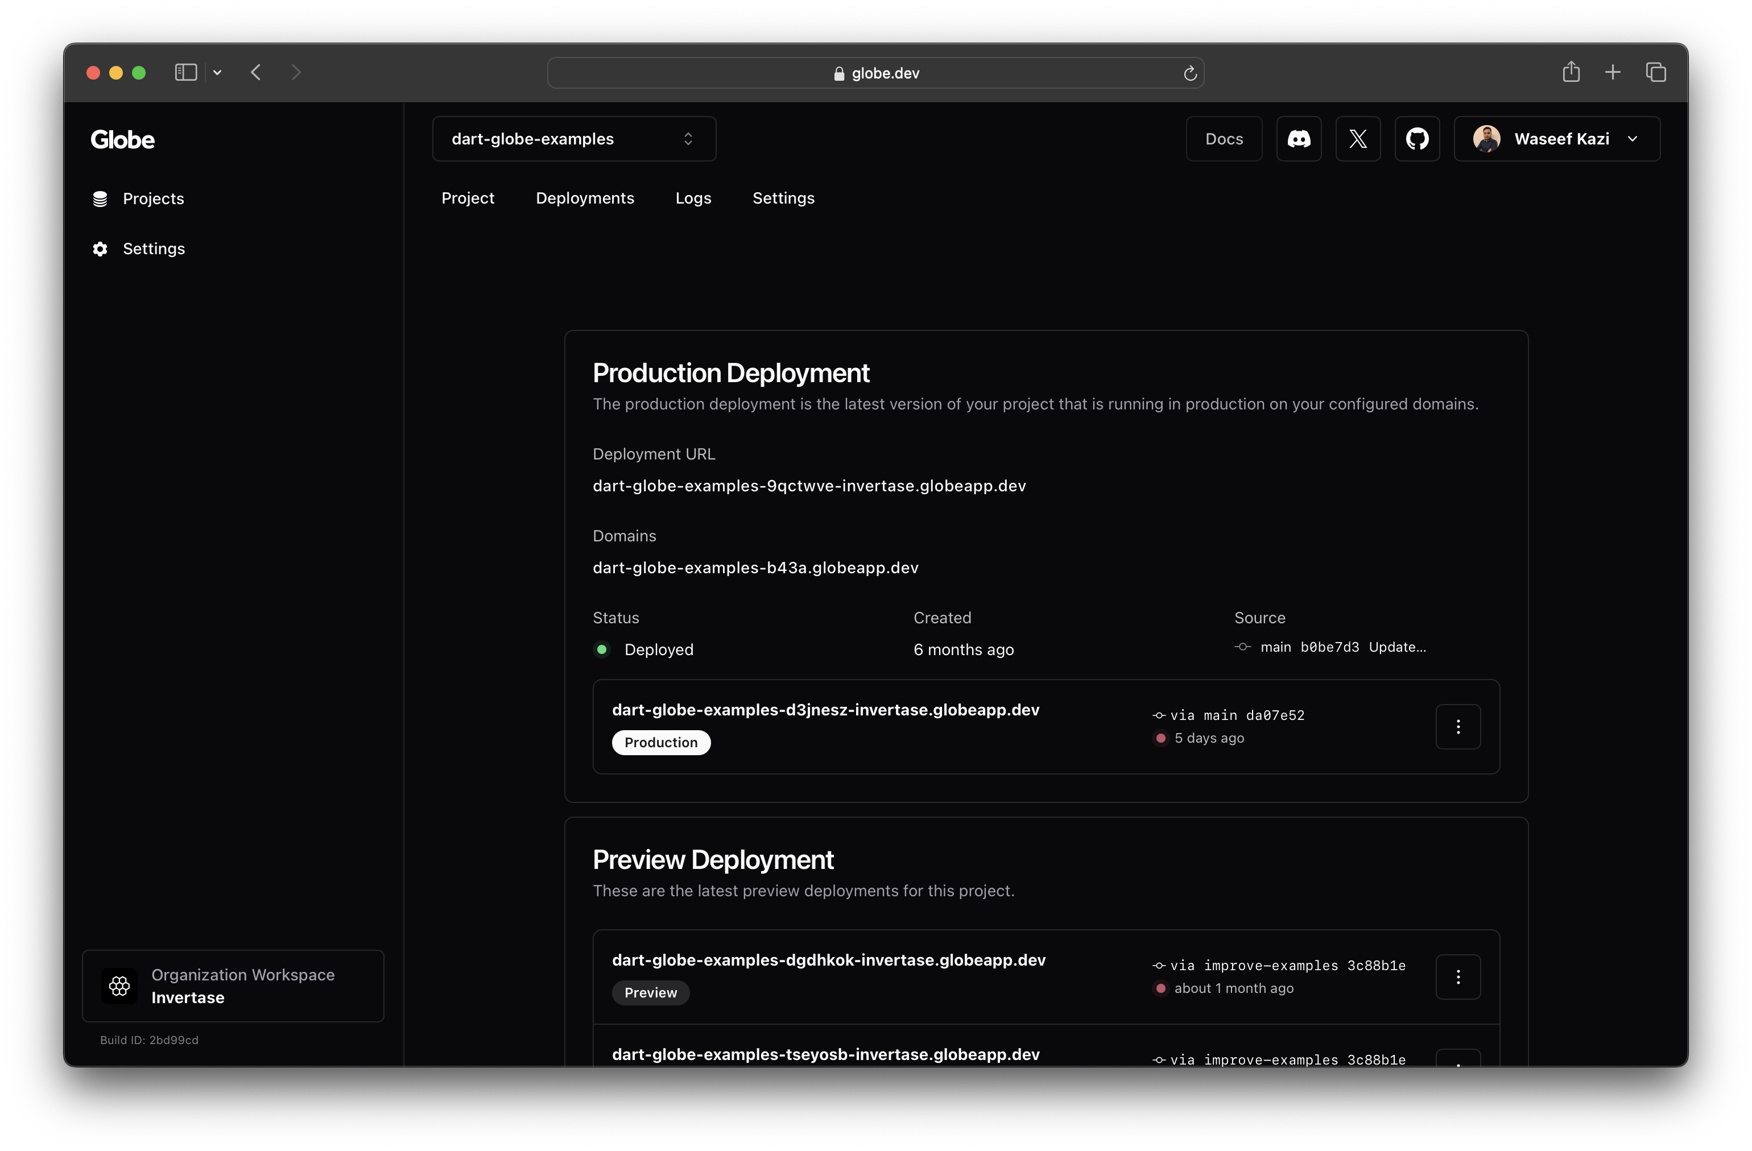
Task: Toggle the Safari sidebar icon
Action: point(185,72)
